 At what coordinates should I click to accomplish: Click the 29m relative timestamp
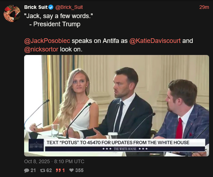204,7
